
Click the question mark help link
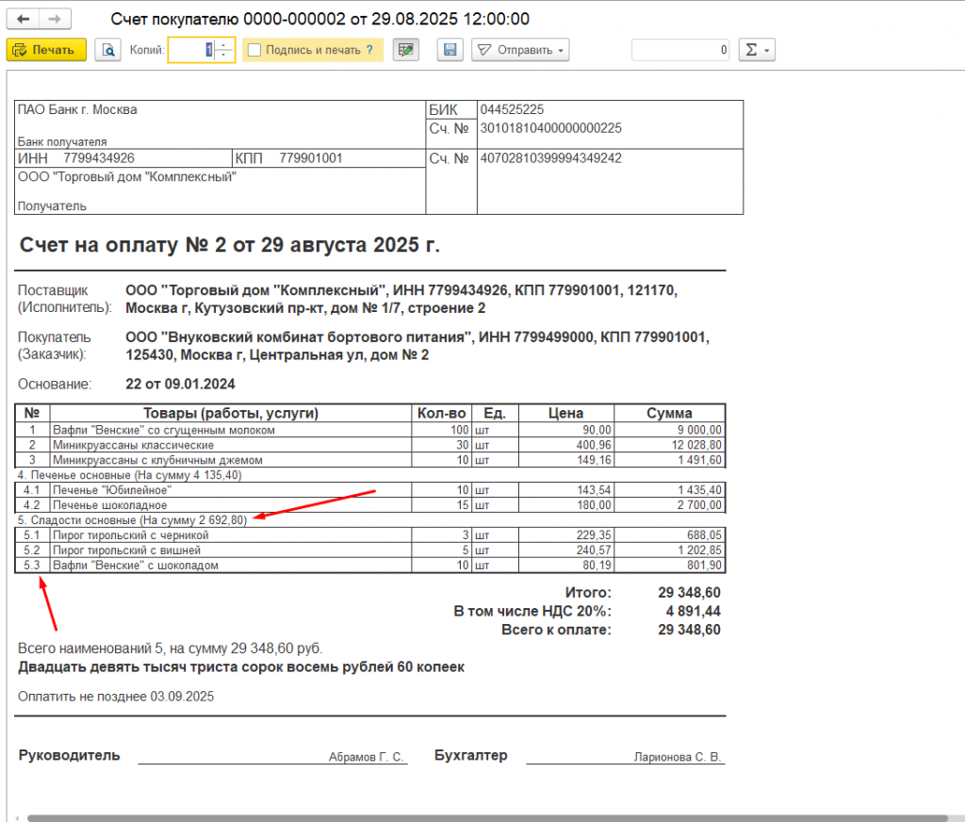[x=369, y=50]
